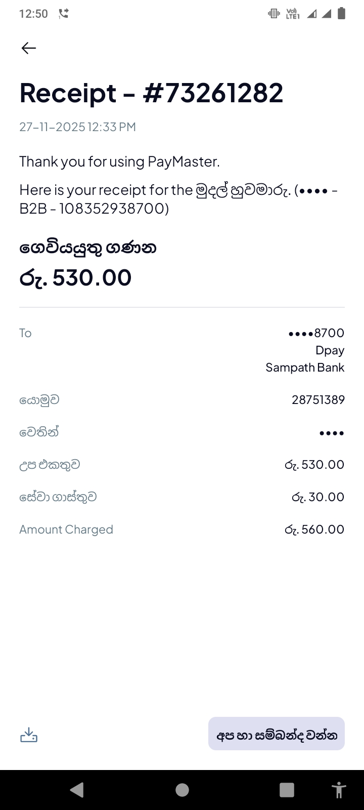The width and height of the screenshot is (364, 810).
Task: Open recent apps with the square button
Action: 287,790
